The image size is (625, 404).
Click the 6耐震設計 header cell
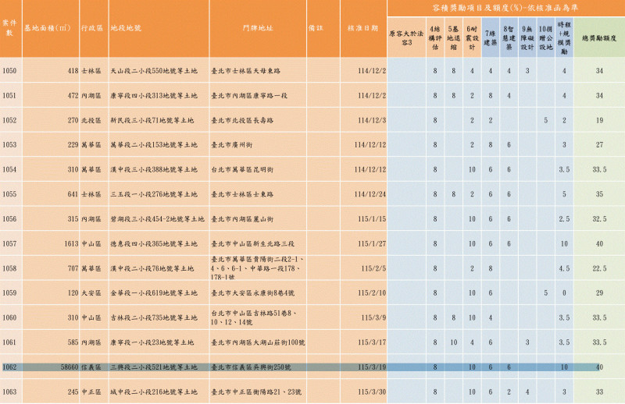point(472,37)
